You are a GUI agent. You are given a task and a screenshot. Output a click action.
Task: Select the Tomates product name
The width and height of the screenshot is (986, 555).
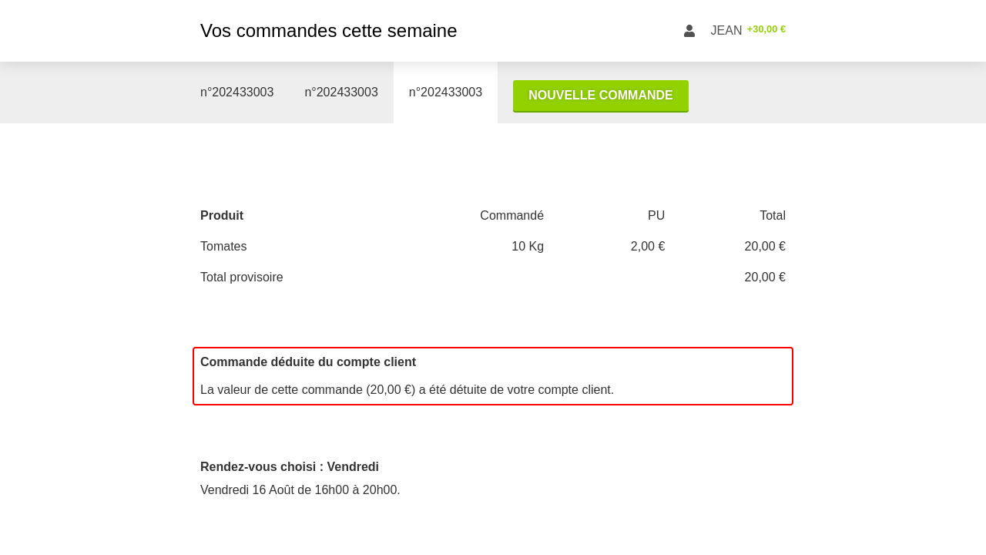click(223, 247)
